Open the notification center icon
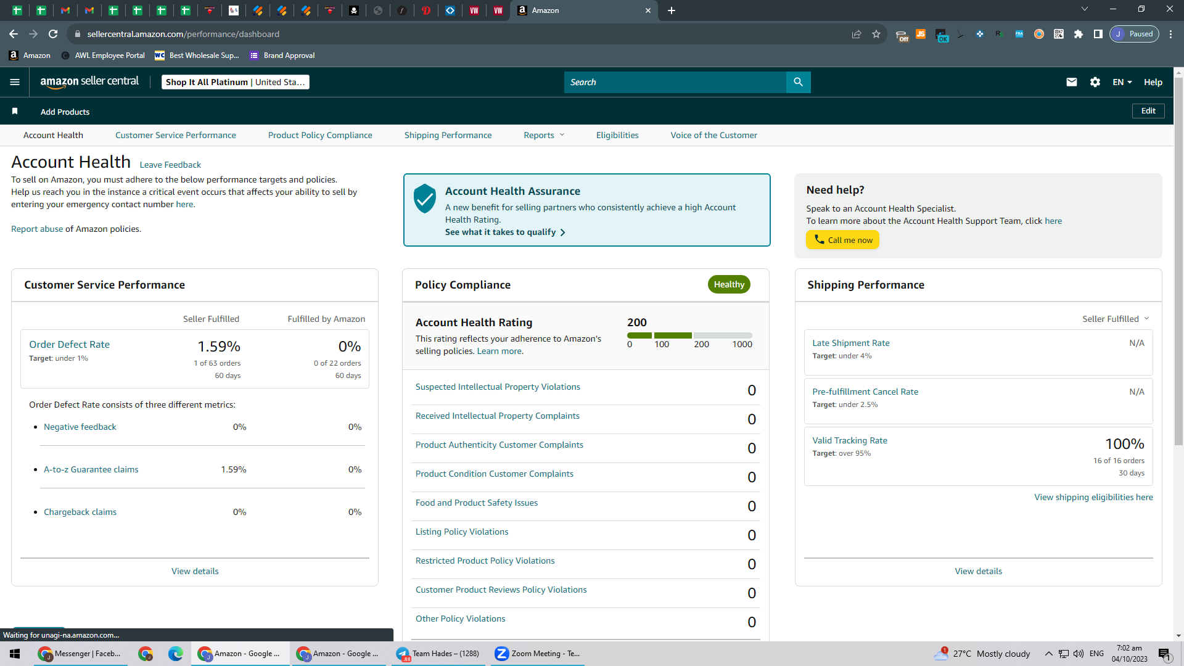 point(1164,654)
